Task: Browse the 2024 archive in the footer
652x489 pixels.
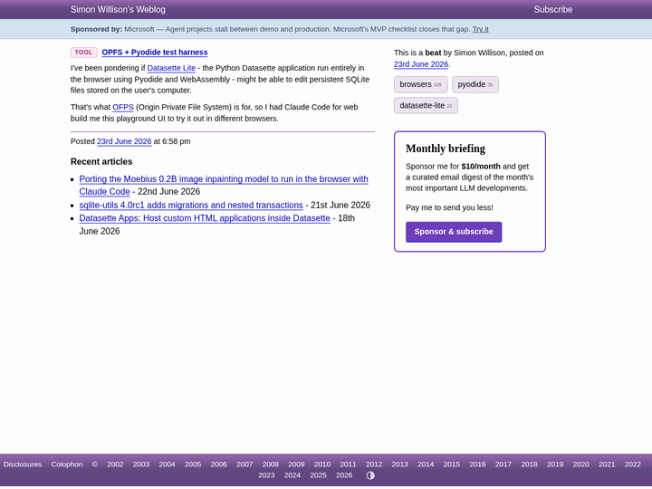Action: pos(292,475)
